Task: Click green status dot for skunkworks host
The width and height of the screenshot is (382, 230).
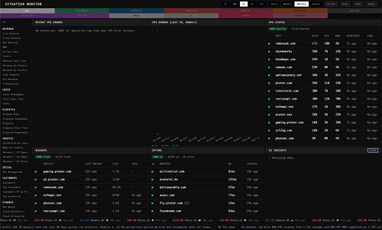Action: click(269, 51)
